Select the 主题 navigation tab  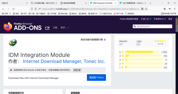click(x=55, y=28)
